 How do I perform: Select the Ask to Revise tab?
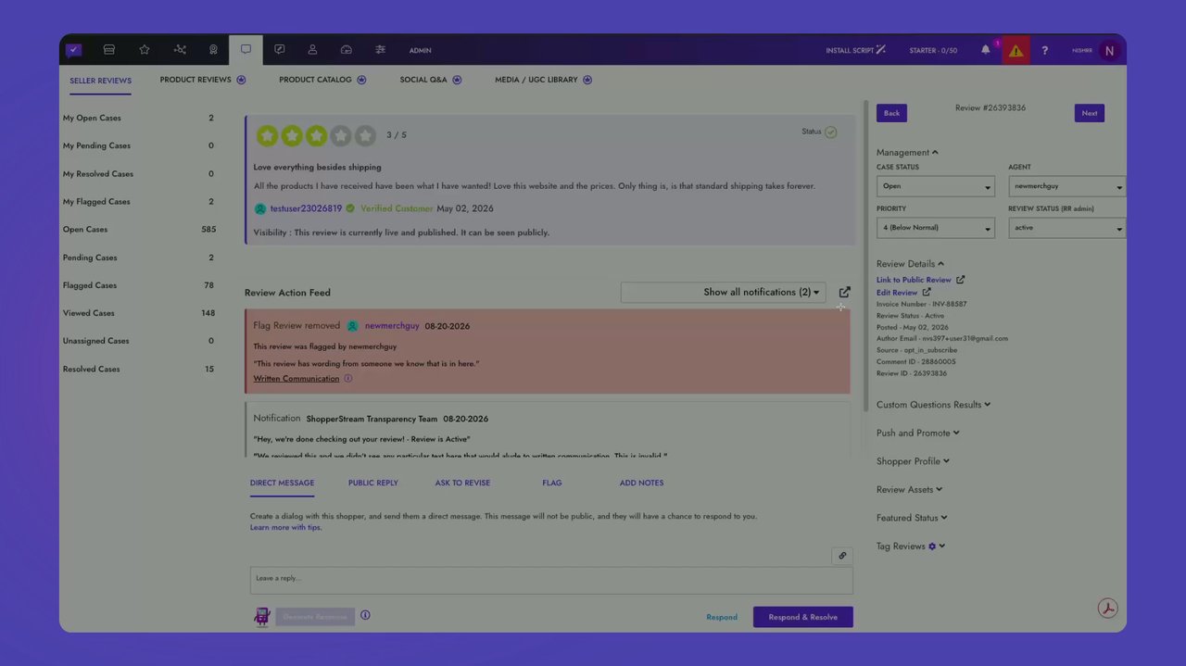point(462,483)
